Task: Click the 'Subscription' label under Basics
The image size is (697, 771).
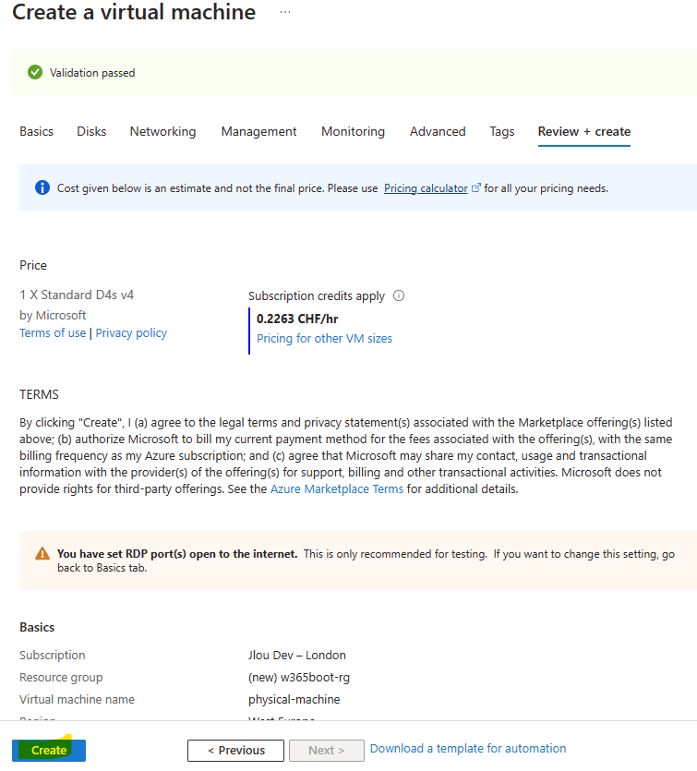Action: [52, 655]
